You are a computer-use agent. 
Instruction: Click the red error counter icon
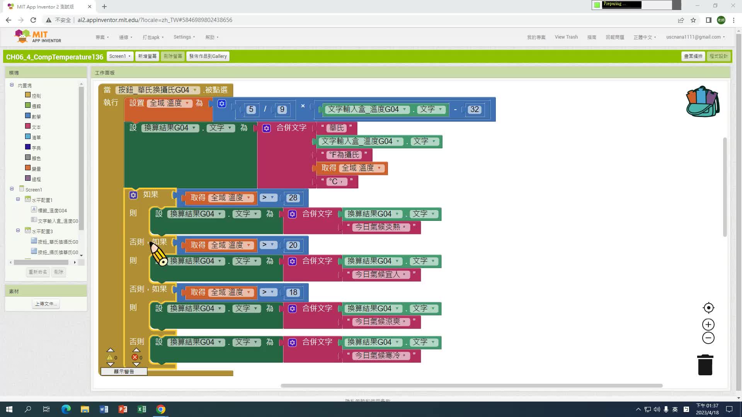click(135, 357)
